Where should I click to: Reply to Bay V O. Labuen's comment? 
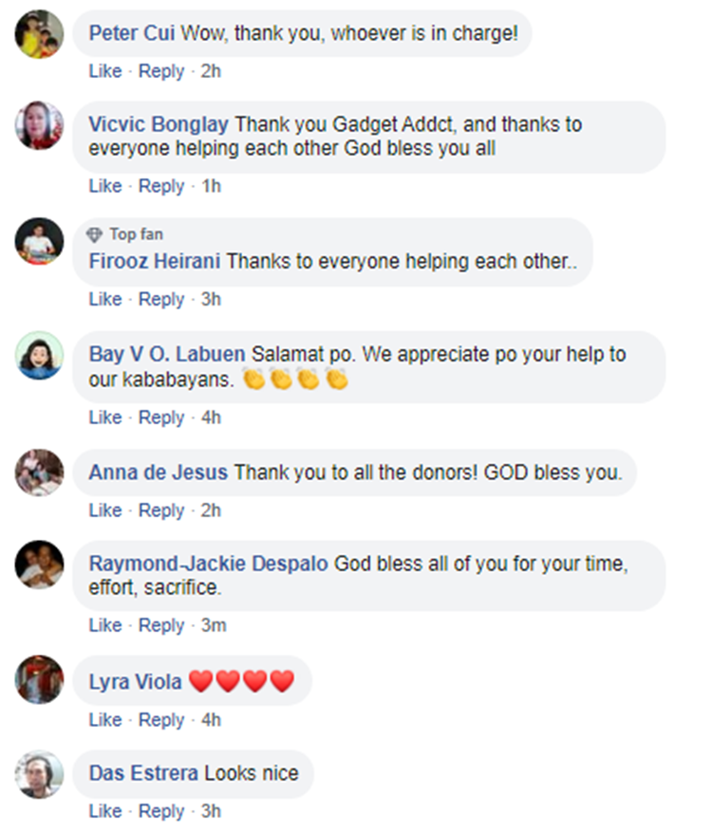(161, 417)
